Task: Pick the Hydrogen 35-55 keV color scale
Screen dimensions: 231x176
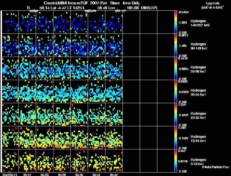Action: coord(176,91)
